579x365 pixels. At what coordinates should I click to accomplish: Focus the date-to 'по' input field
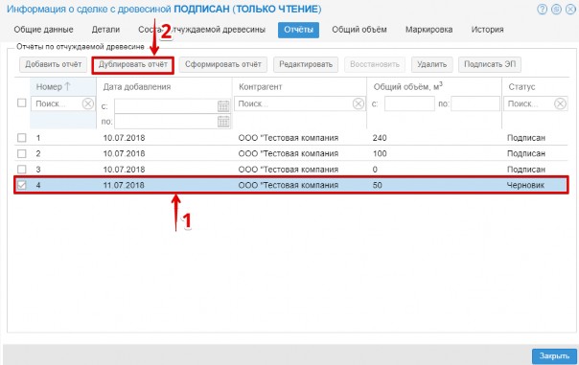point(166,122)
